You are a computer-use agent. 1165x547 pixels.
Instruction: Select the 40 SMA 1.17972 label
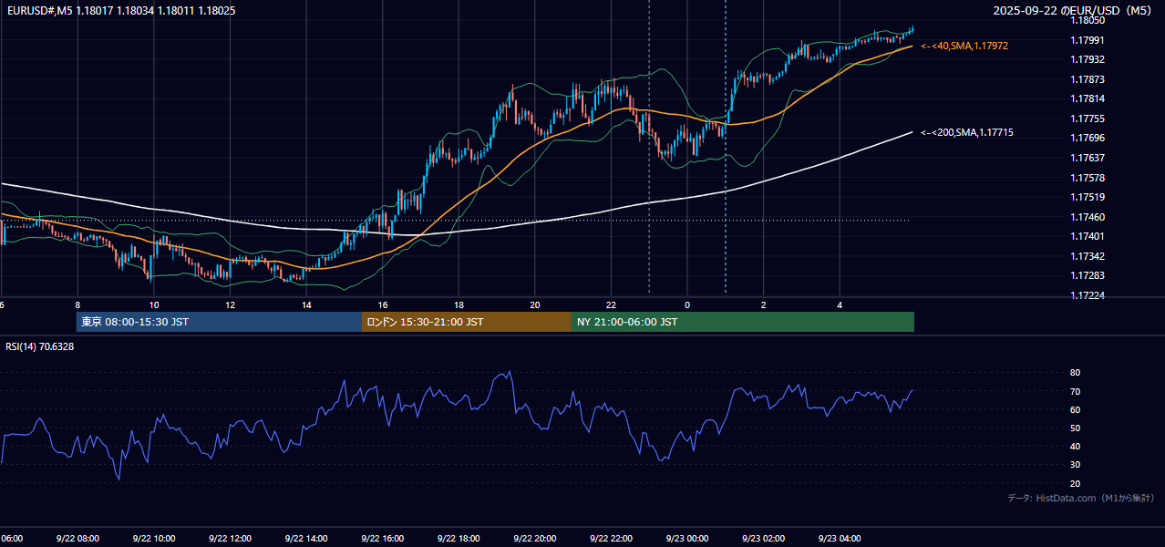pyautogui.click(x=964, y=46)
